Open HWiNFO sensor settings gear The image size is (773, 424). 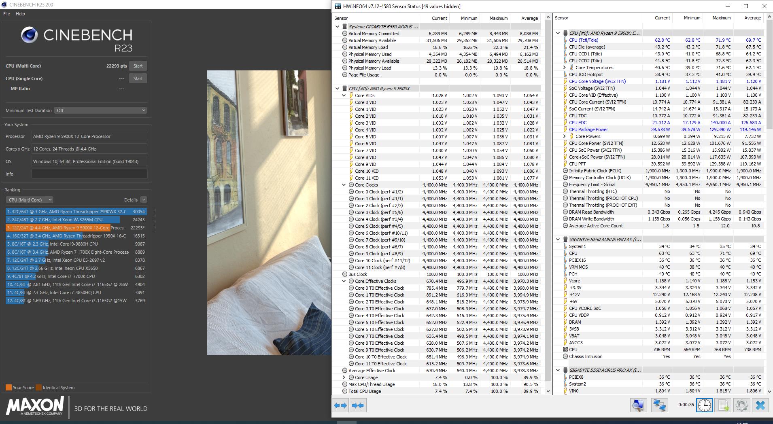[742, 405]
